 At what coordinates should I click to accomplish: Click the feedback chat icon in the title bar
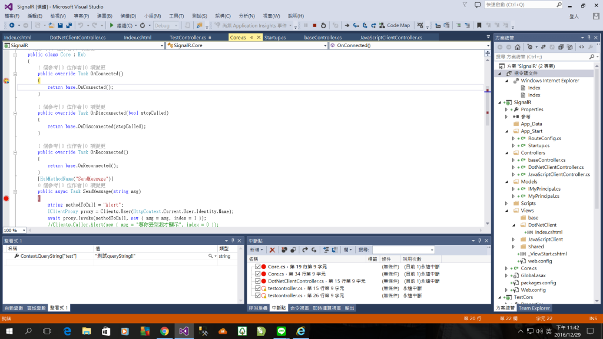click(x=477, y=5)
